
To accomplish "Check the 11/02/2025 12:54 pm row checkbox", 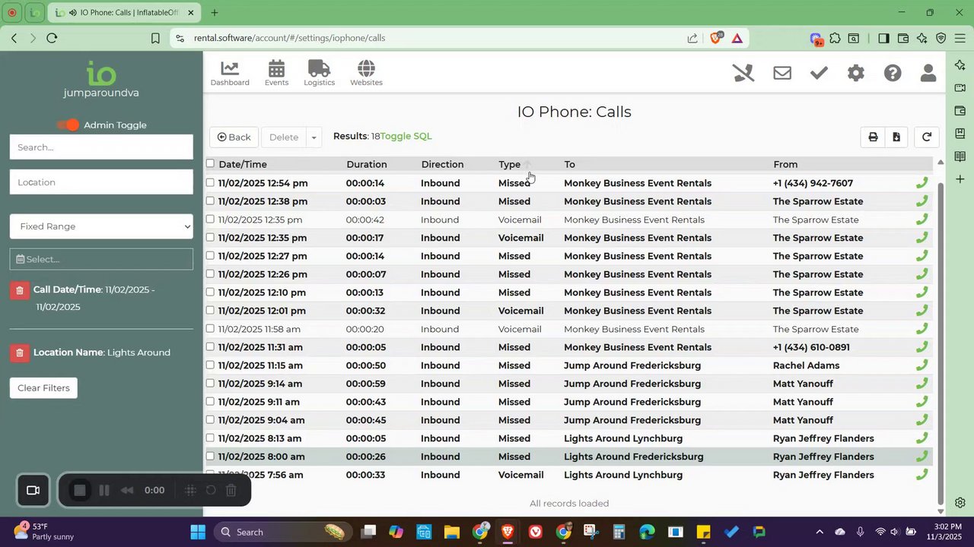I will point(210,182).
